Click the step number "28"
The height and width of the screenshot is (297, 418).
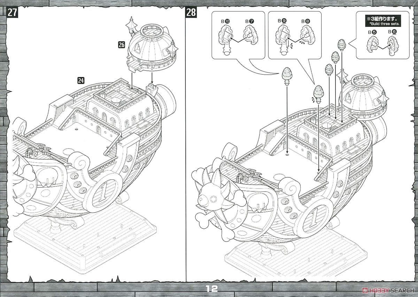tap(191, 13)
